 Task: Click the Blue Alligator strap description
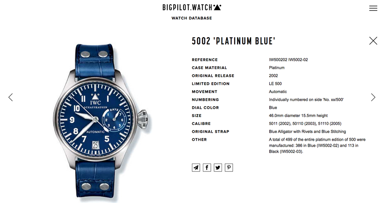click(x=307, y=132)
